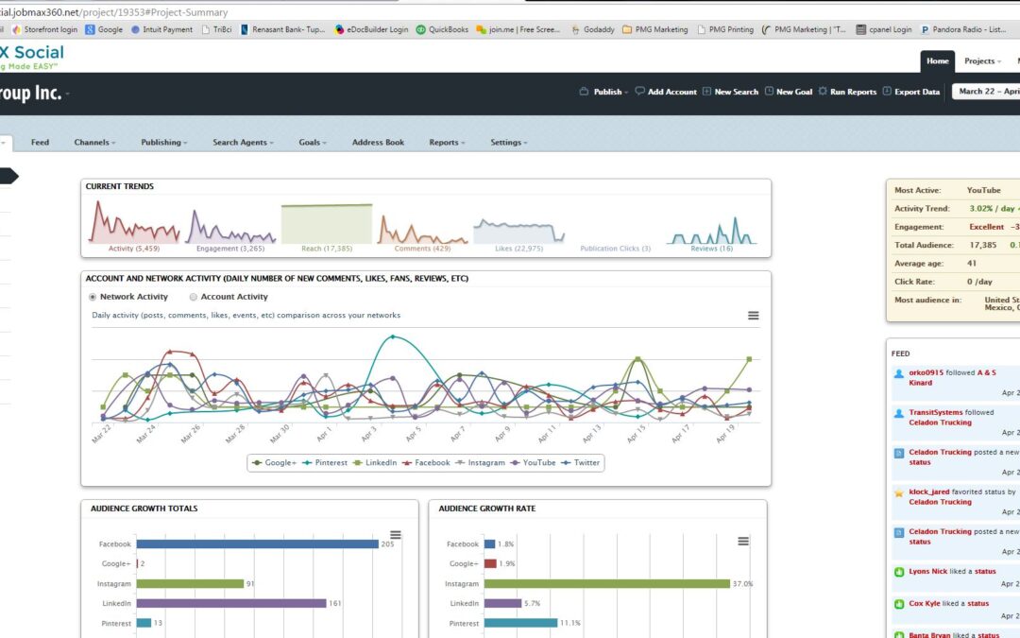Open the Celadon Trucking link in feed
Screen dimensions: 1020x638
940,422
